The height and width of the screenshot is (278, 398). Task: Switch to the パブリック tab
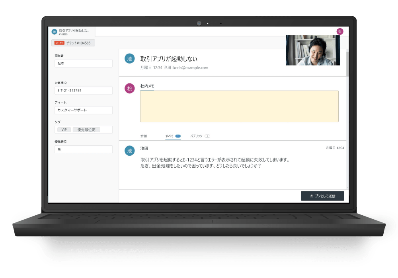(x=196, y=136)
